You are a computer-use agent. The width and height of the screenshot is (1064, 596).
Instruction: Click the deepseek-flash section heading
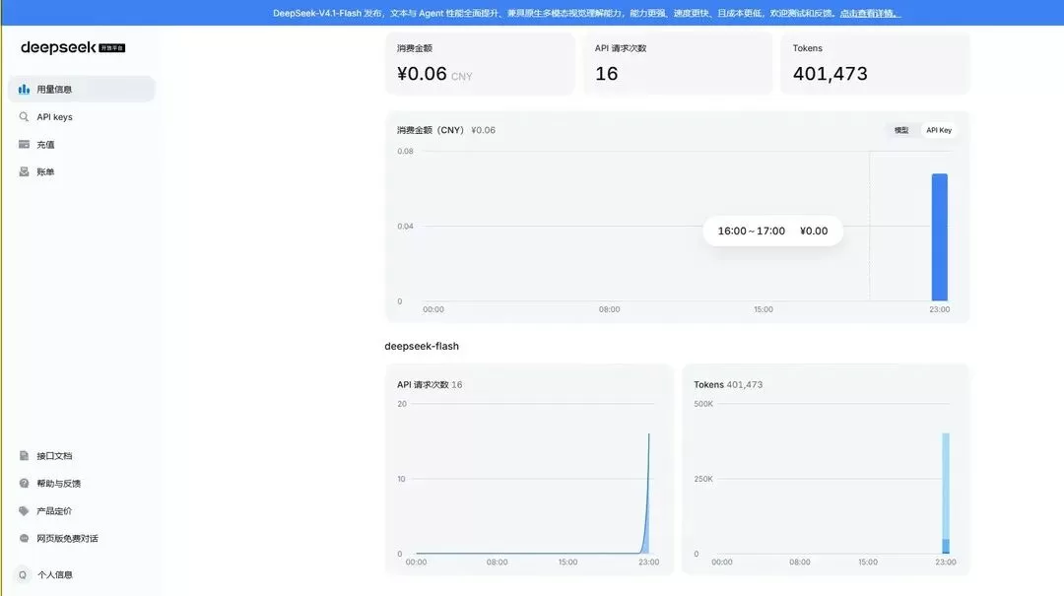pos(422,346)
